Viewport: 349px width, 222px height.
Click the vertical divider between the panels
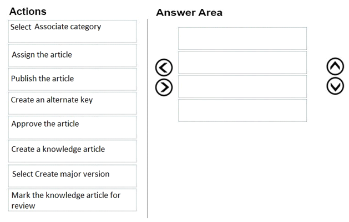coord(147,118)
